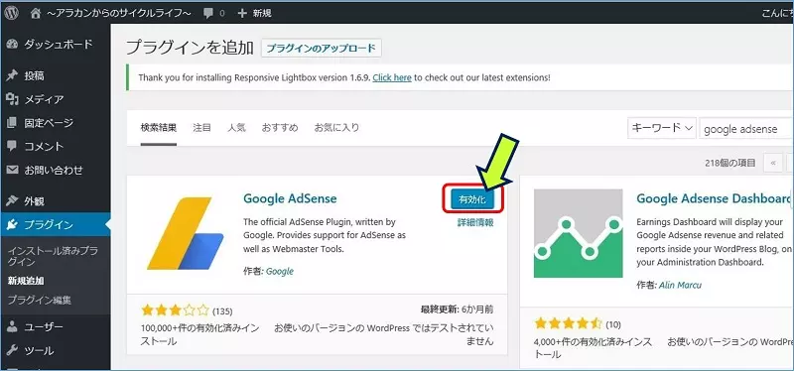Click the プラグインを追加 page heading

click(x=190, y=48)
